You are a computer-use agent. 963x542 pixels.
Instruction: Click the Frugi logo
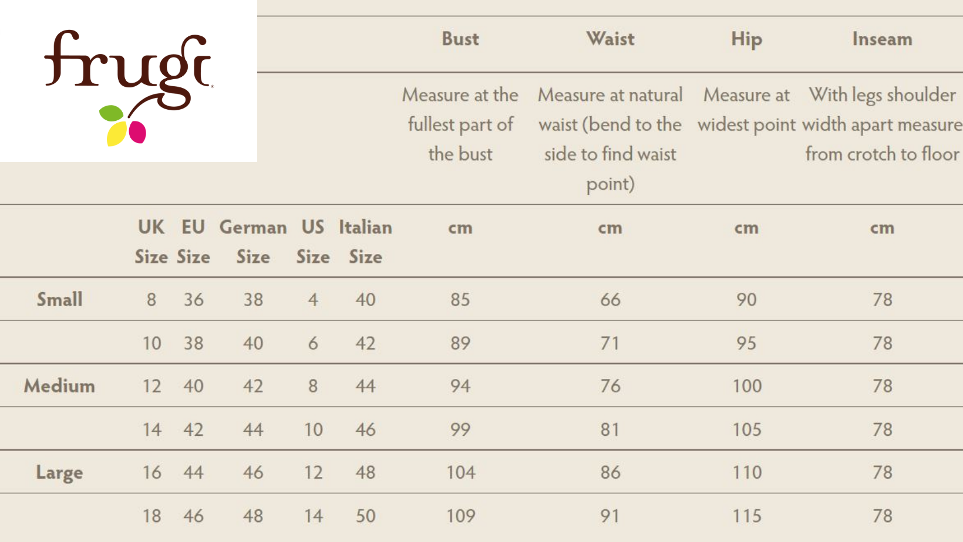click(x=128, y=87)
